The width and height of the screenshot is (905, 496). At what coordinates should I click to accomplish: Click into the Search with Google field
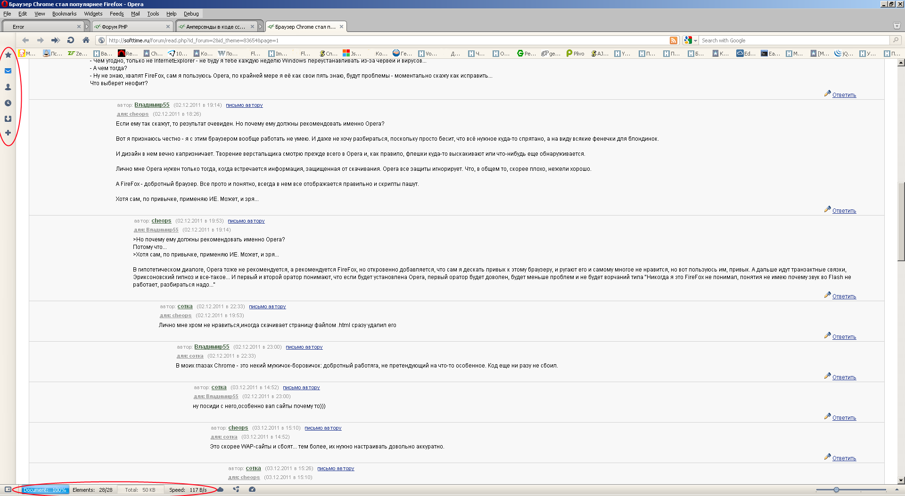click(794, 40)
